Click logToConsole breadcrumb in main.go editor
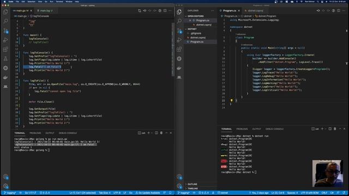349x196 pixels. 40,16
